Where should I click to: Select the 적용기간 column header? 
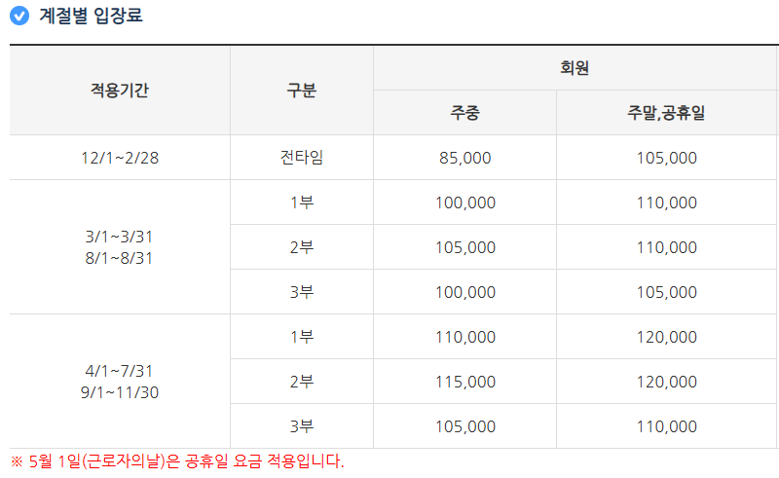tap(120, 91)
